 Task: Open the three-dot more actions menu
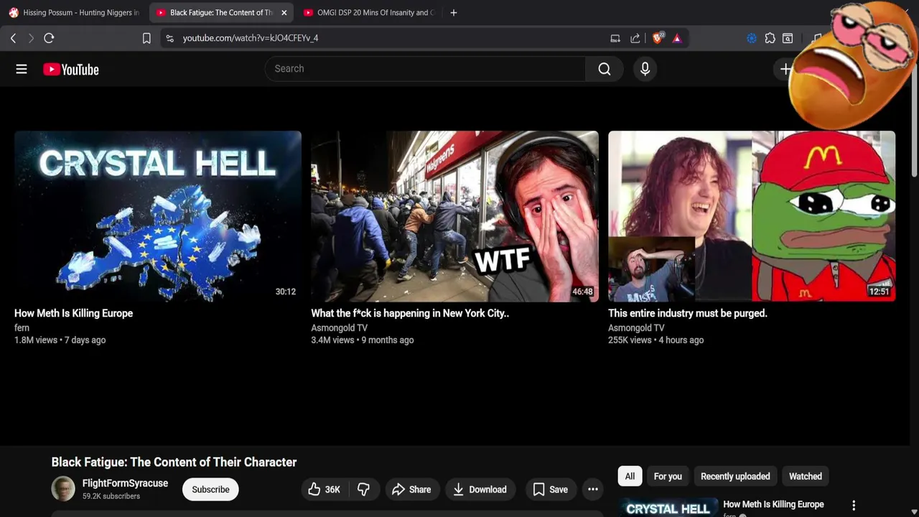pos(593,490)
